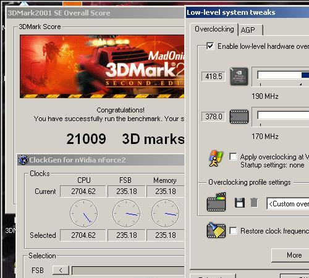Switch to the Overclocking tab
Image resolution: width=309 pixels, height=278 pixels.
pyautogui.click(x=214, y=29)
